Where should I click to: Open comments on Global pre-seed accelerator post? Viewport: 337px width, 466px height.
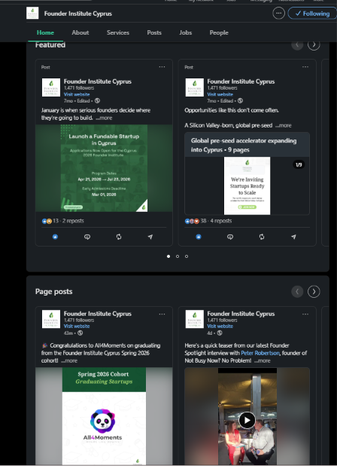click(230, 237)
